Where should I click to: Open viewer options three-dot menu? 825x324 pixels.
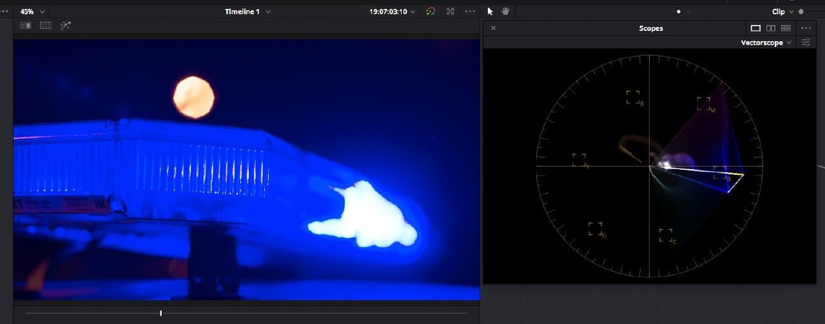pyautogui.click(x=471, y=12)
